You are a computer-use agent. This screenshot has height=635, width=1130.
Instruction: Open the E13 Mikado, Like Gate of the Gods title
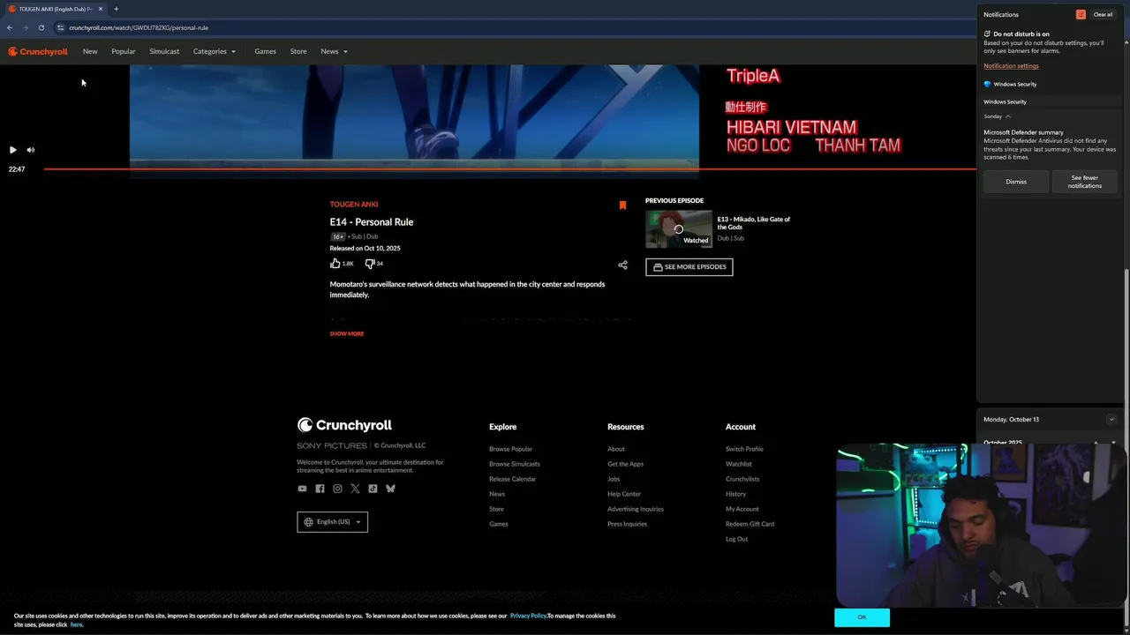click(x=754, y=223)
